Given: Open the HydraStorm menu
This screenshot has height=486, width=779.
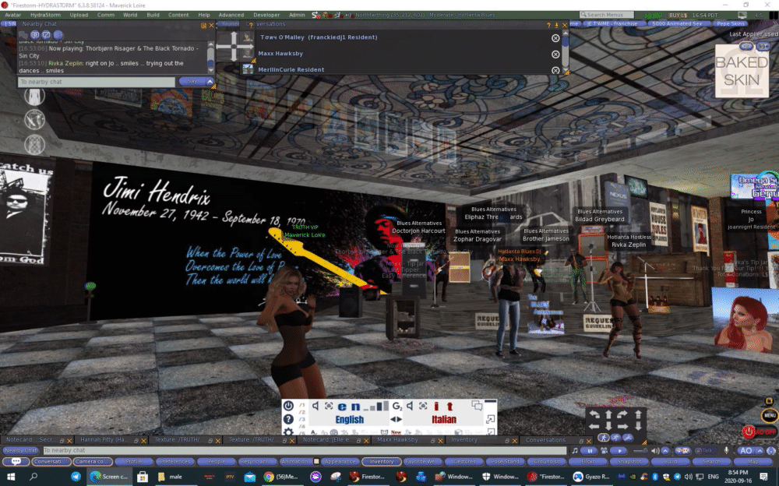Looking at the screenshot, I should [45, 15].
